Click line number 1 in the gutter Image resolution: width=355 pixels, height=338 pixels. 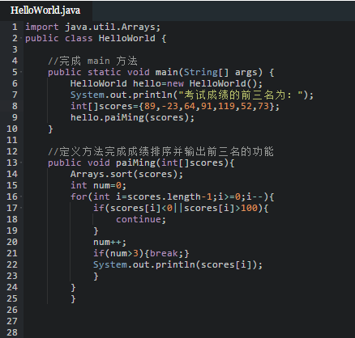click(x=15, y=27)
